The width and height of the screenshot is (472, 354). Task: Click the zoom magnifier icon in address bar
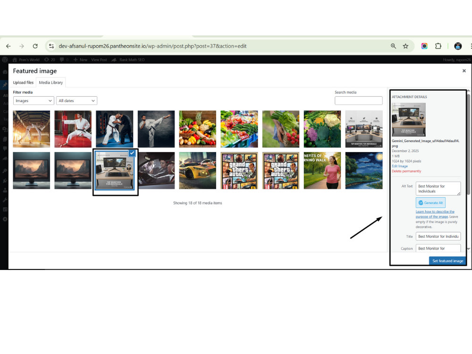(393, 46)
